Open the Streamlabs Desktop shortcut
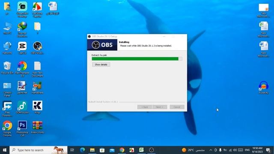The width and height of the screenshot is (274, 154). (x=22, y=9)
